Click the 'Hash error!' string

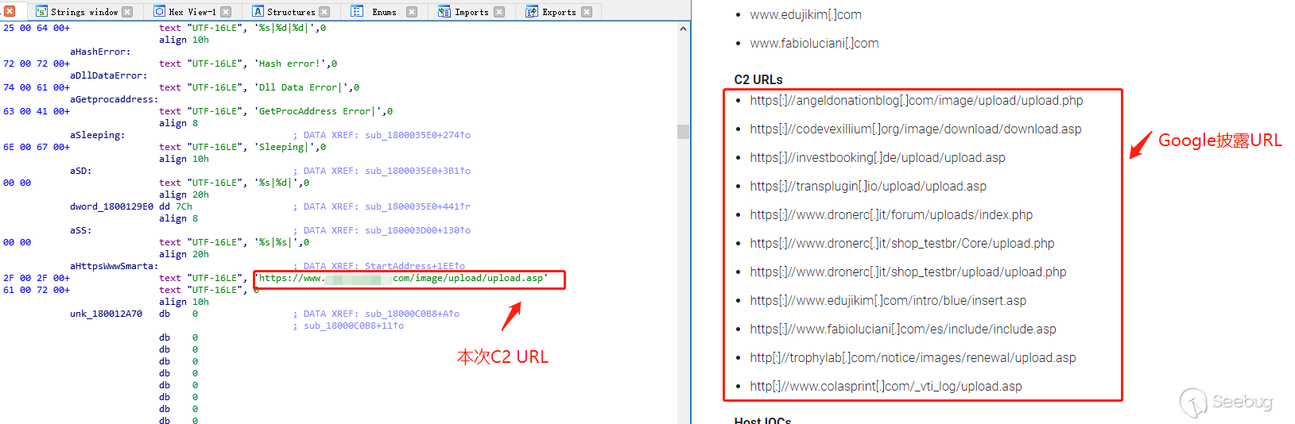point(291,64)
